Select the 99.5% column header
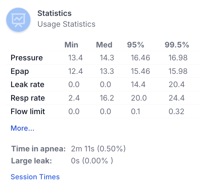The width and height of the screenshot is (208, 185). pyautogui.click(x=177, y=45)
